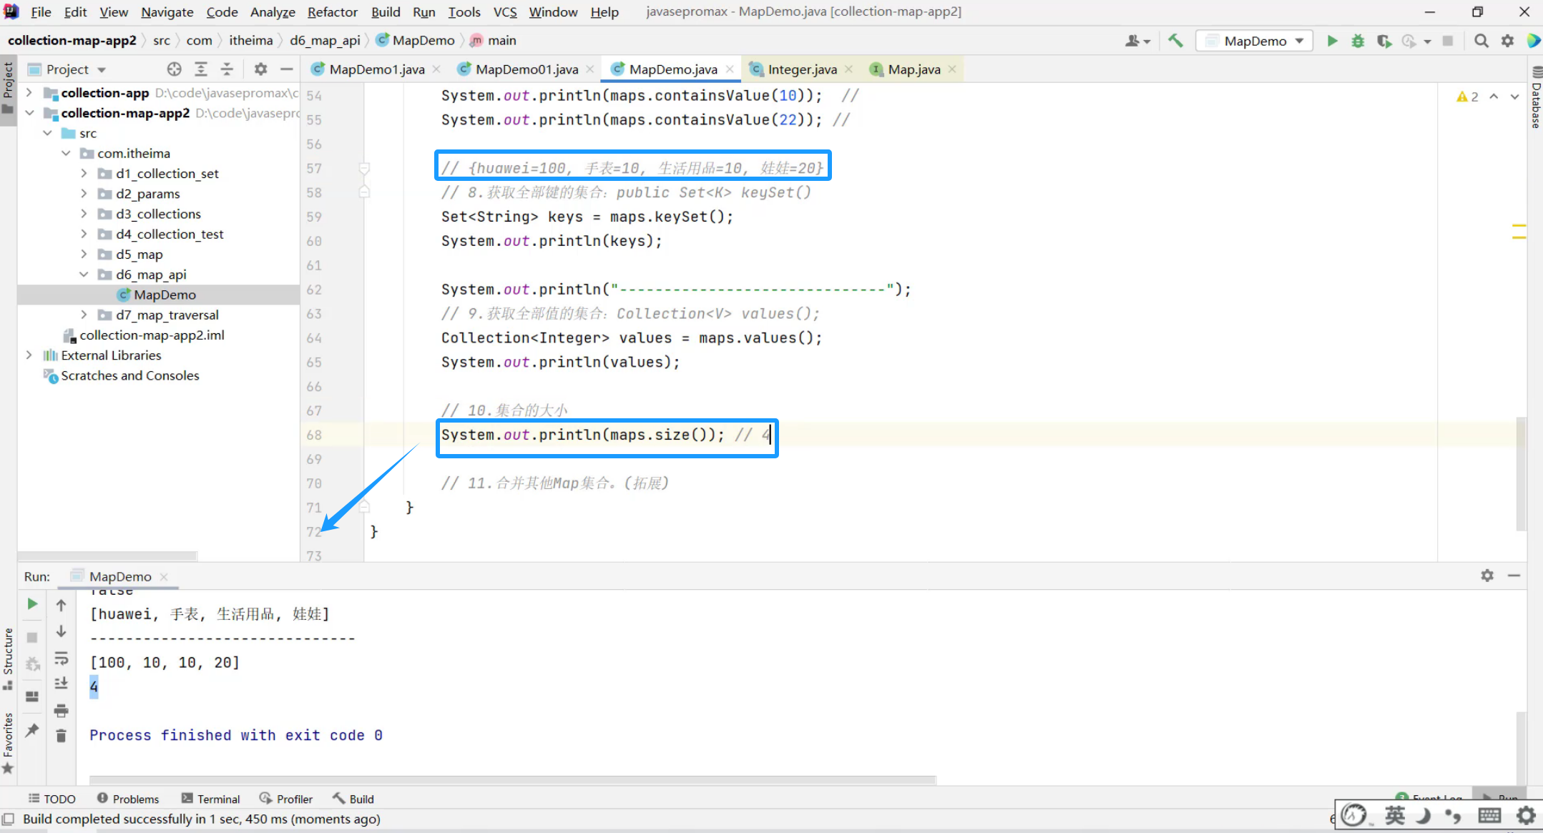Select MapDemo class in project tree
The width and height of the screenshot is (1543, 833).
(165, 295)
